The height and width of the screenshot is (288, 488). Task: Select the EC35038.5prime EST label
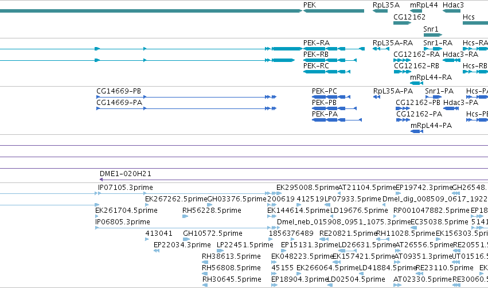pos(439,222)
